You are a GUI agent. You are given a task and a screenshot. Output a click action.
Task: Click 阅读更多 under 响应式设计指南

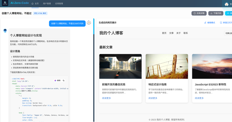[153, 98]
